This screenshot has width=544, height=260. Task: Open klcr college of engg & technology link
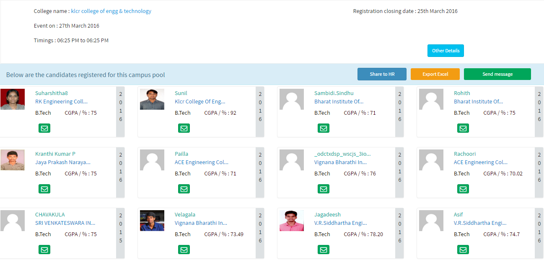[111, 11]
